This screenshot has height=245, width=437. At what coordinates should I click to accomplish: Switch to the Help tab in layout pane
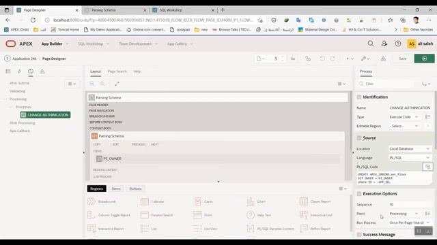click(137, 71)
